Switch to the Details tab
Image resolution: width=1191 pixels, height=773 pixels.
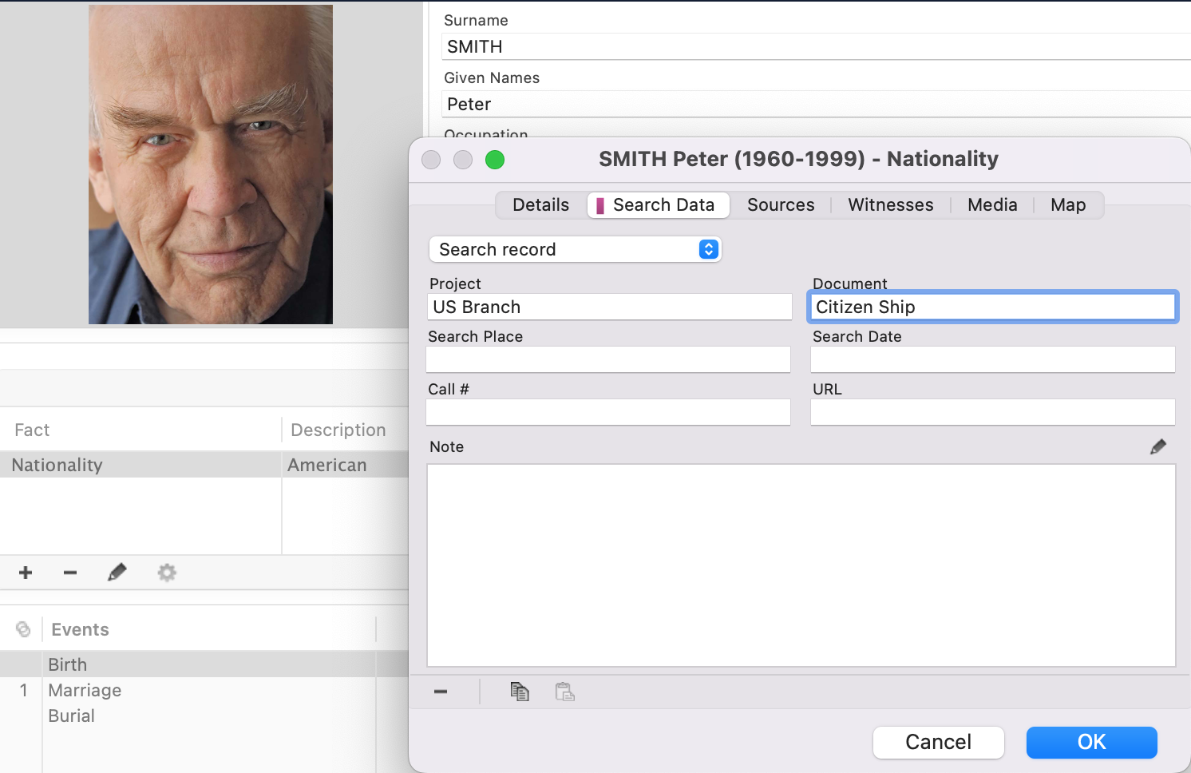(x=540, y=205)
